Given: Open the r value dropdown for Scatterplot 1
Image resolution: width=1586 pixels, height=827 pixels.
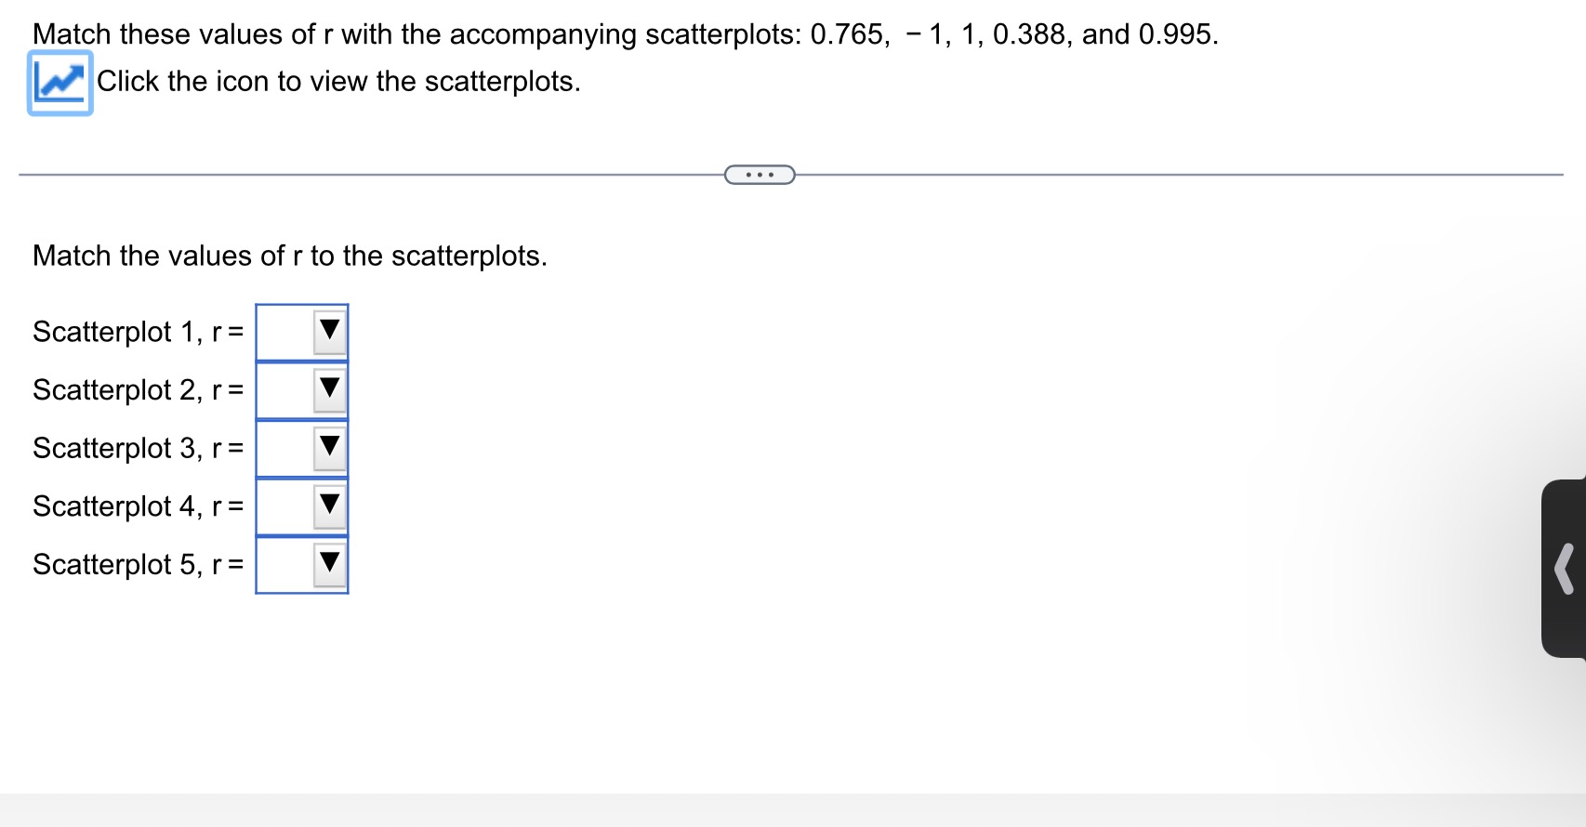Looking at the screenshot, I should pos(329,333).
